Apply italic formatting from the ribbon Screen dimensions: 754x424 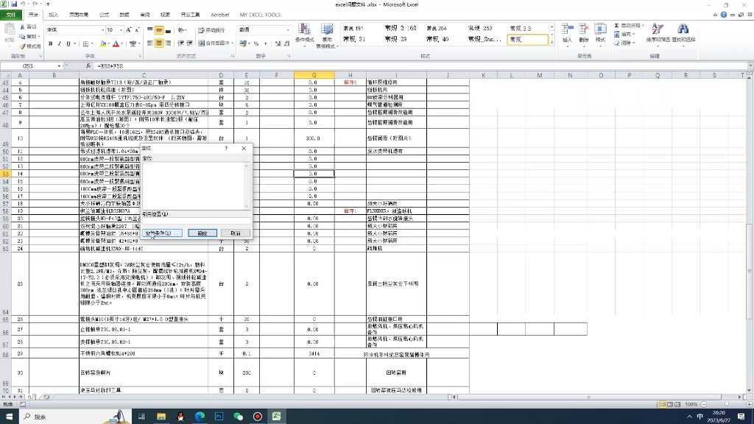tap(60, 43)
